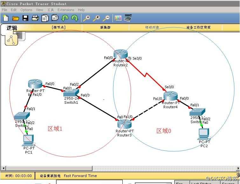Zoom in using the magnifier plus icon

pyautogui.click(x=86, y=18)
